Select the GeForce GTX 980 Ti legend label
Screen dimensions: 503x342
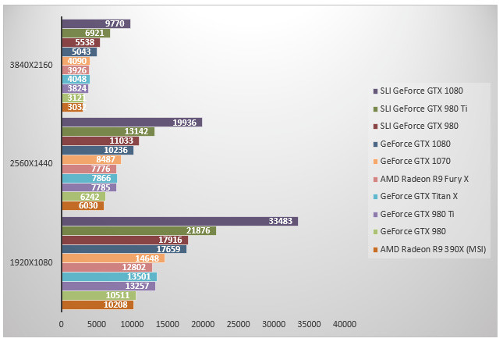click(x=417, y=214)
